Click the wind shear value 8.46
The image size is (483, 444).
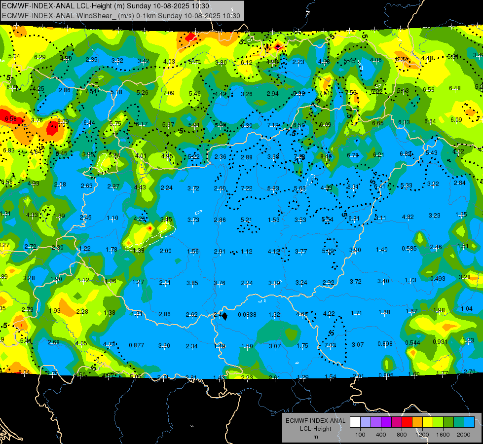pyautogui.click(x=326, y=156)
